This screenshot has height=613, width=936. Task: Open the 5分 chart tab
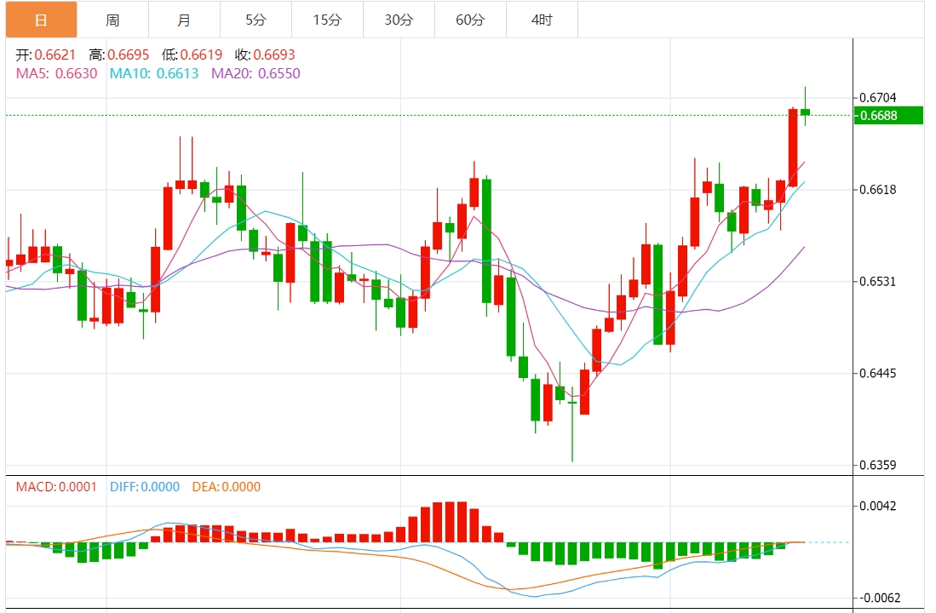point(256,20)
